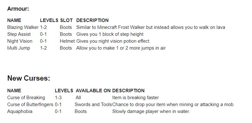Click the Armour heading
The height and width of the screenshot is (123, 252).
pos(18,9)
